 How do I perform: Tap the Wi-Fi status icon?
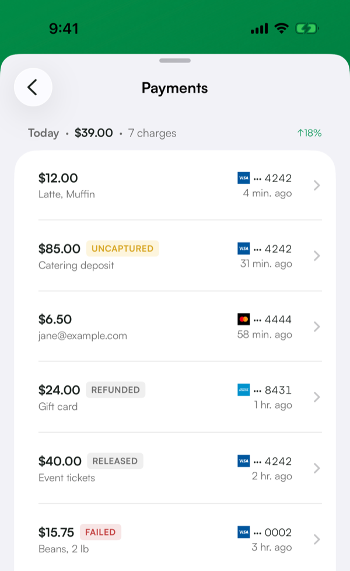[281, 28]
